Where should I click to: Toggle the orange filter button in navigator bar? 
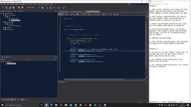(x=19, y=100)
